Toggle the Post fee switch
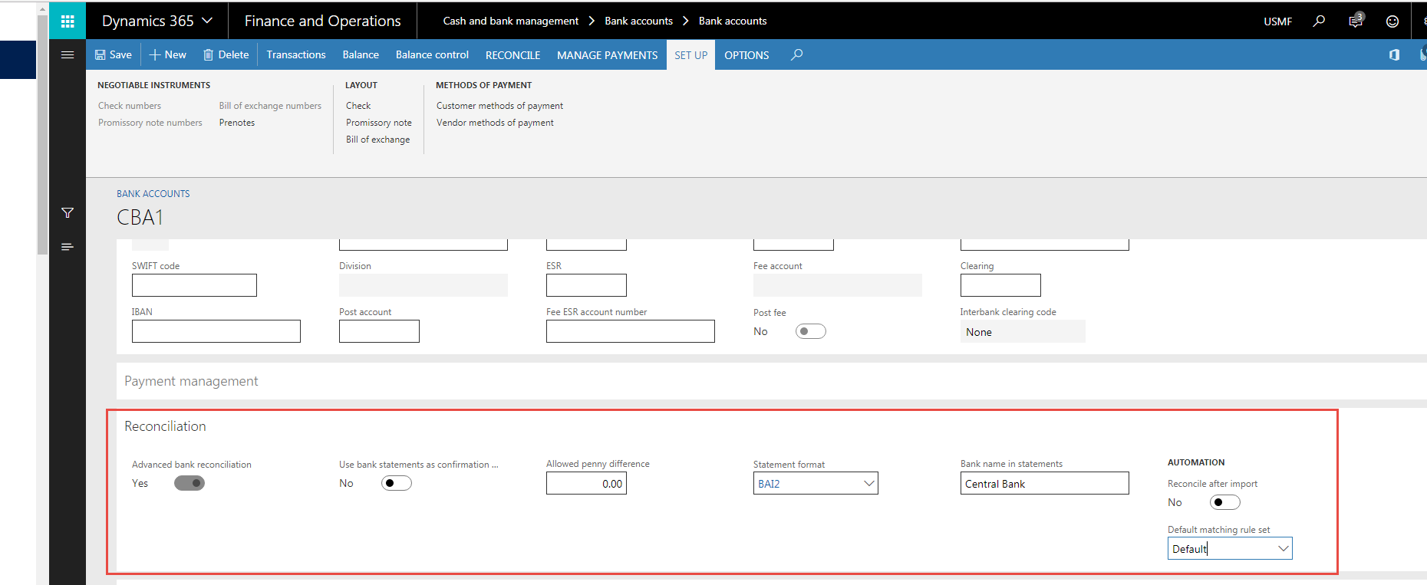This screenshot has width=1427, height=585. [x=810, y=331]
